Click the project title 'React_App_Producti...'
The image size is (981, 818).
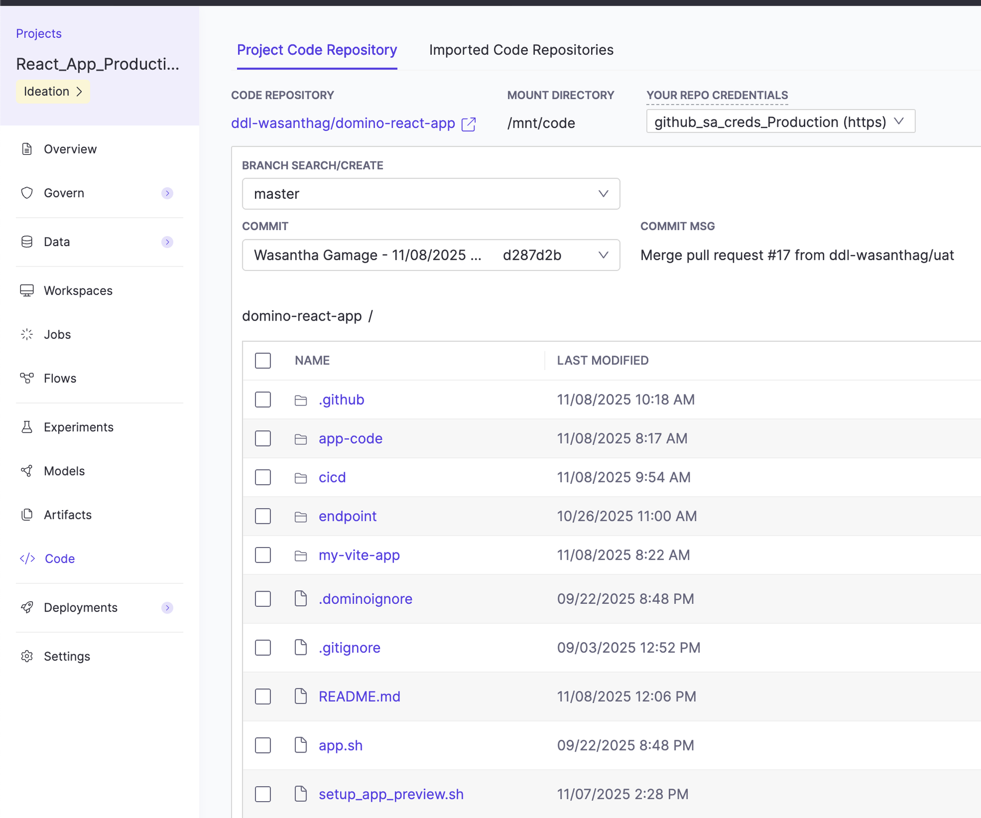pyautogui.click(x=98, y=64)
